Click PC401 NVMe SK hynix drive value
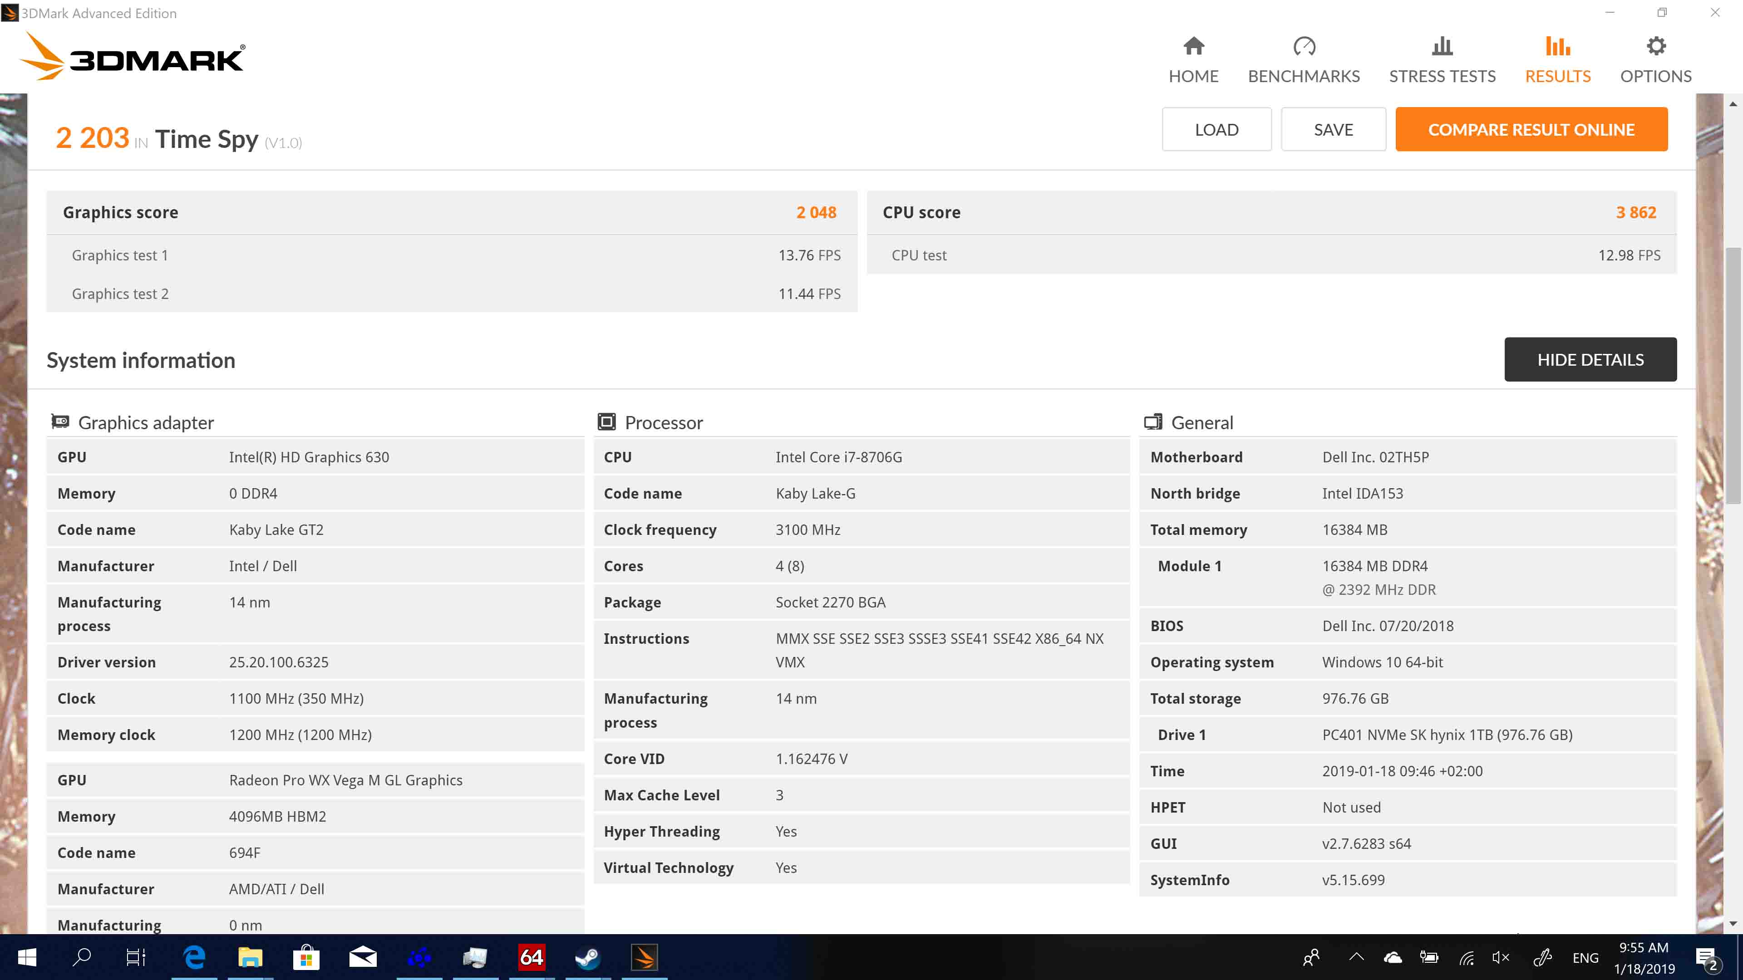Image resolution: width=1743 pixels, height=980 pixels. pyautogui.click(x=1448, y=735)
